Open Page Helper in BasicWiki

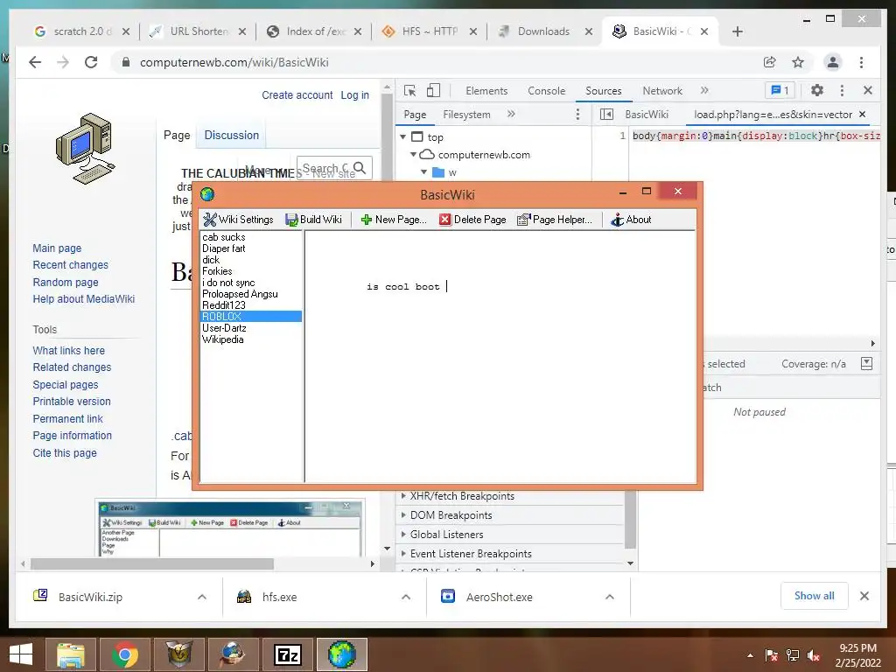pos(555,220)
